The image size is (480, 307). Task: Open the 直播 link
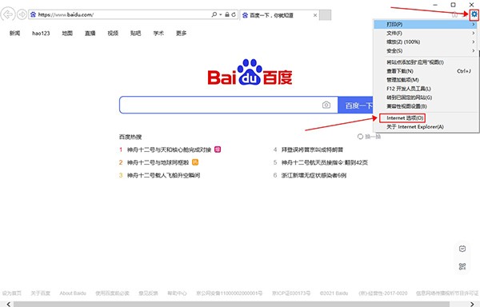pos(90,33)
